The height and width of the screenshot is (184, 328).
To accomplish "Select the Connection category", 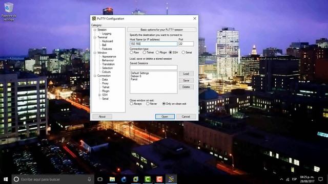I will click(x=104, y=76).
